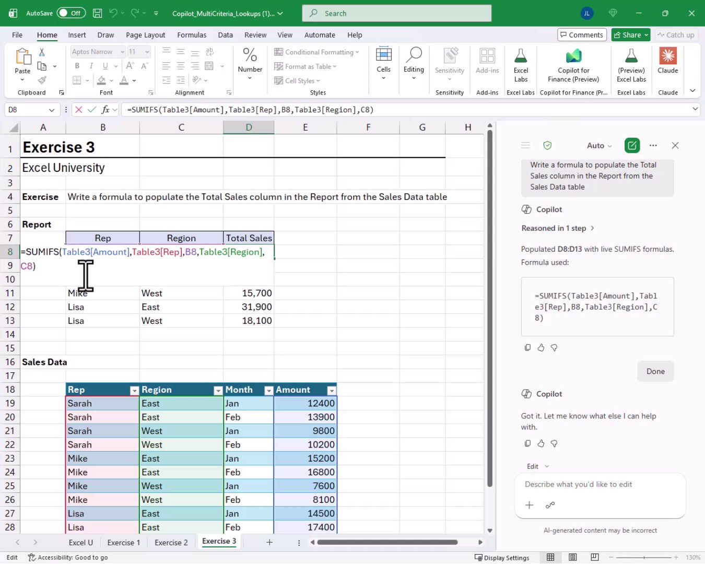Image resolution: width=705 pixels, height=564 pixels.
Task: Click the Search box in title bar
Action: click(x=397, y=13)
